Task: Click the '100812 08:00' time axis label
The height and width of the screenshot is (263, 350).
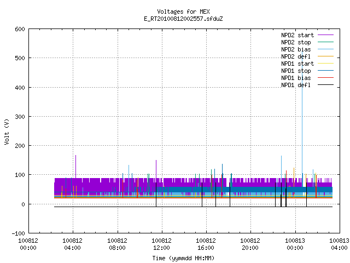Action: (x=117, y=244)
